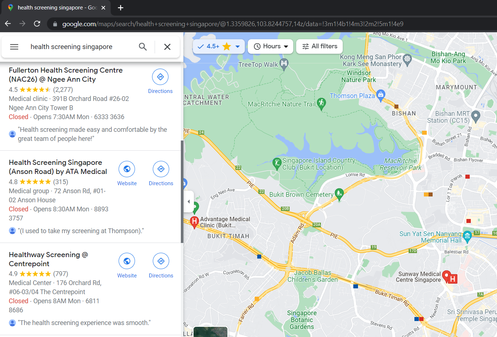Image resolution: width=497 pixels, height=337 pixels.
Task: Get directions to Fullerton Health Screening Centre
Action: pyautogui.click(x=160, y=77)
